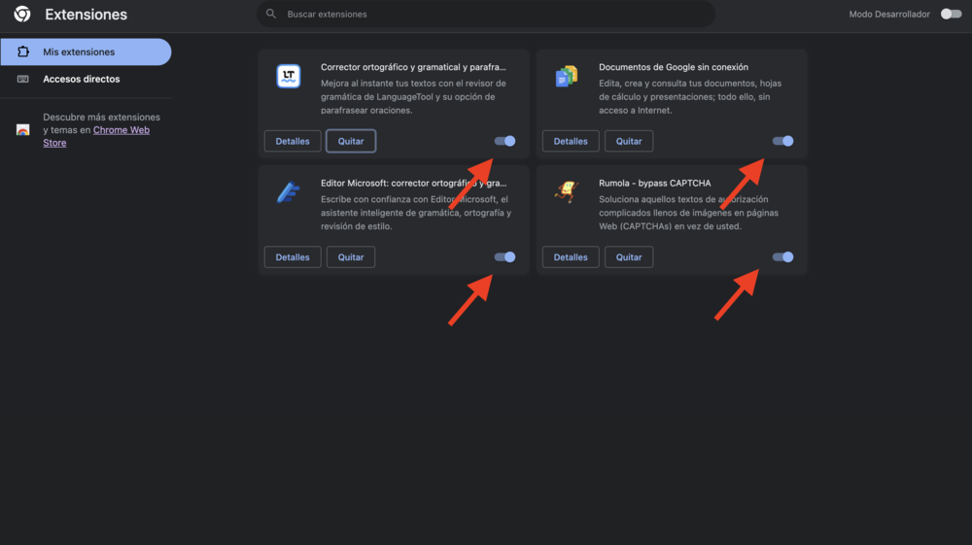Disable the Editor Microsoft extension toggle
The width and height of the screenshot is (972, 545).
pos(504,257)
